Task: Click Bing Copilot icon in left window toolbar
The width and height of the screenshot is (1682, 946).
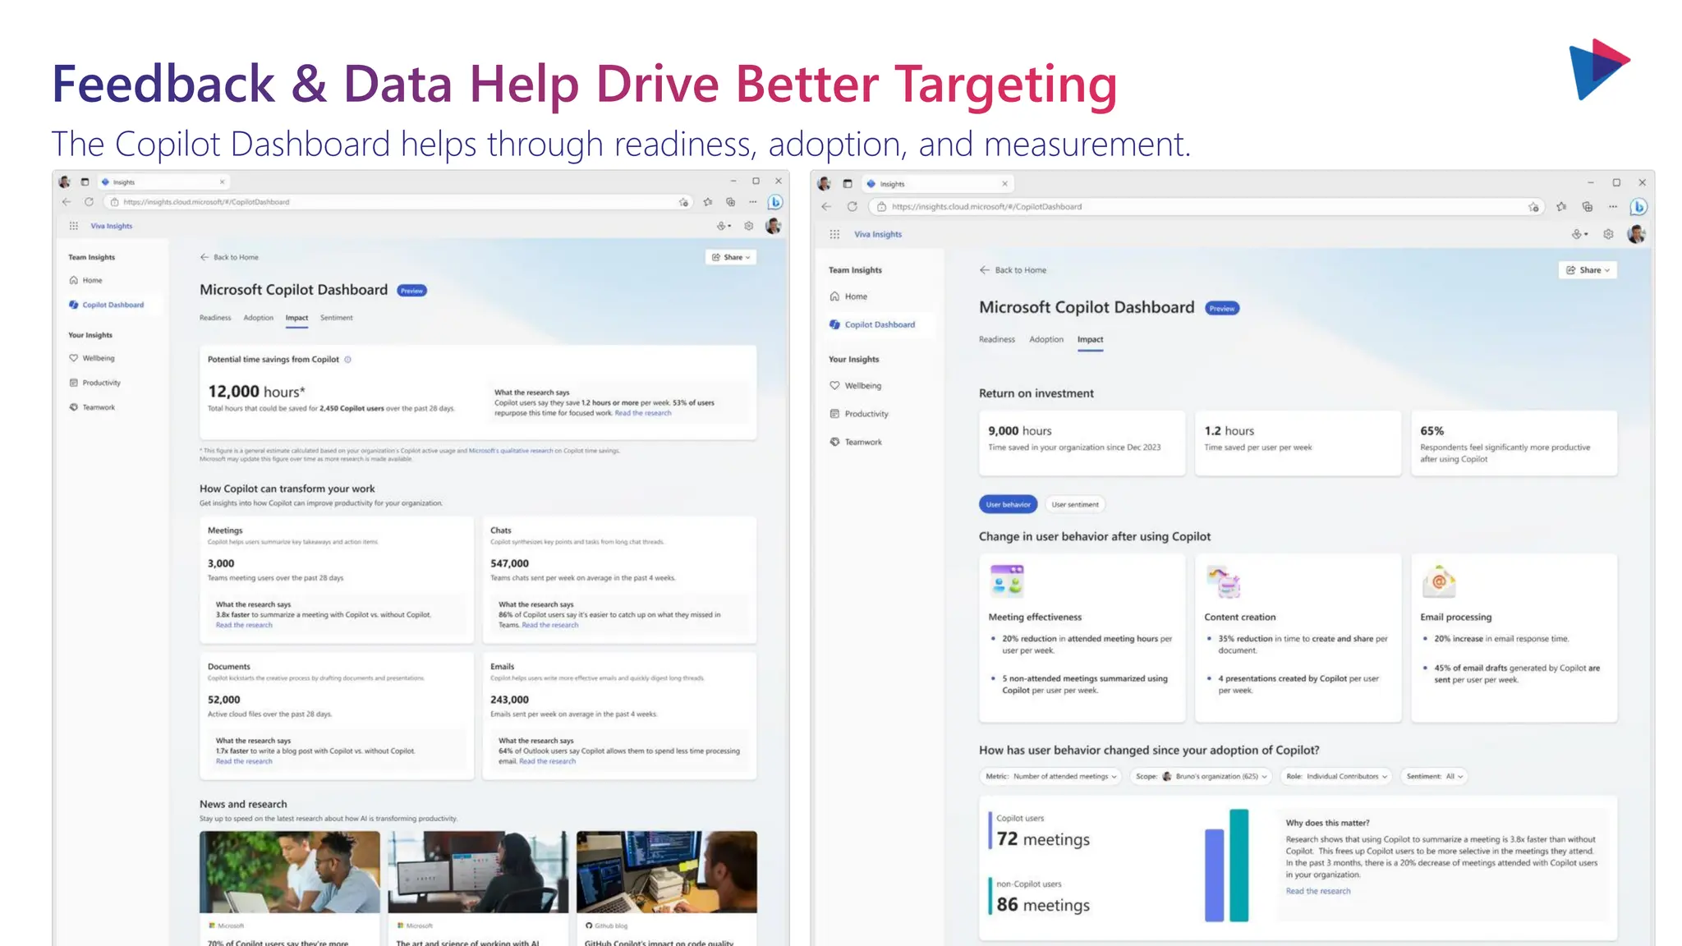Action: [774, 202]
